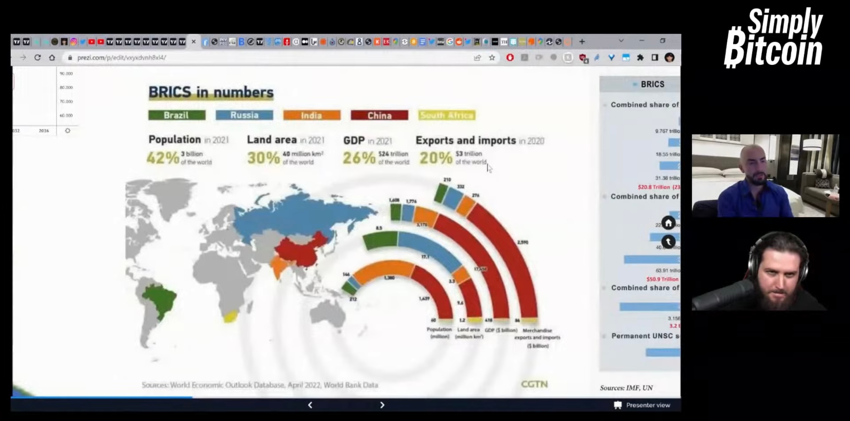This screenshot has height=421, width=850.
Task: Open the blue feather extension icon
Action: tap(597, 58)
